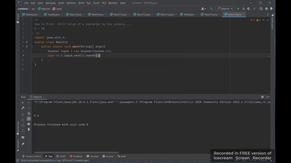The width and height of the screenshot is (291, 163).
Task: Open Project tool window on left edge
Action: [18, 18]
